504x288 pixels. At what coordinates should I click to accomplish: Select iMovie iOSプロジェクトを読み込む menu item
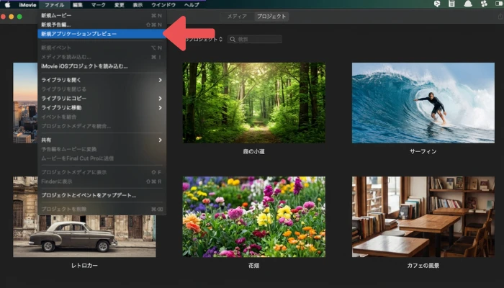[84, 66]
